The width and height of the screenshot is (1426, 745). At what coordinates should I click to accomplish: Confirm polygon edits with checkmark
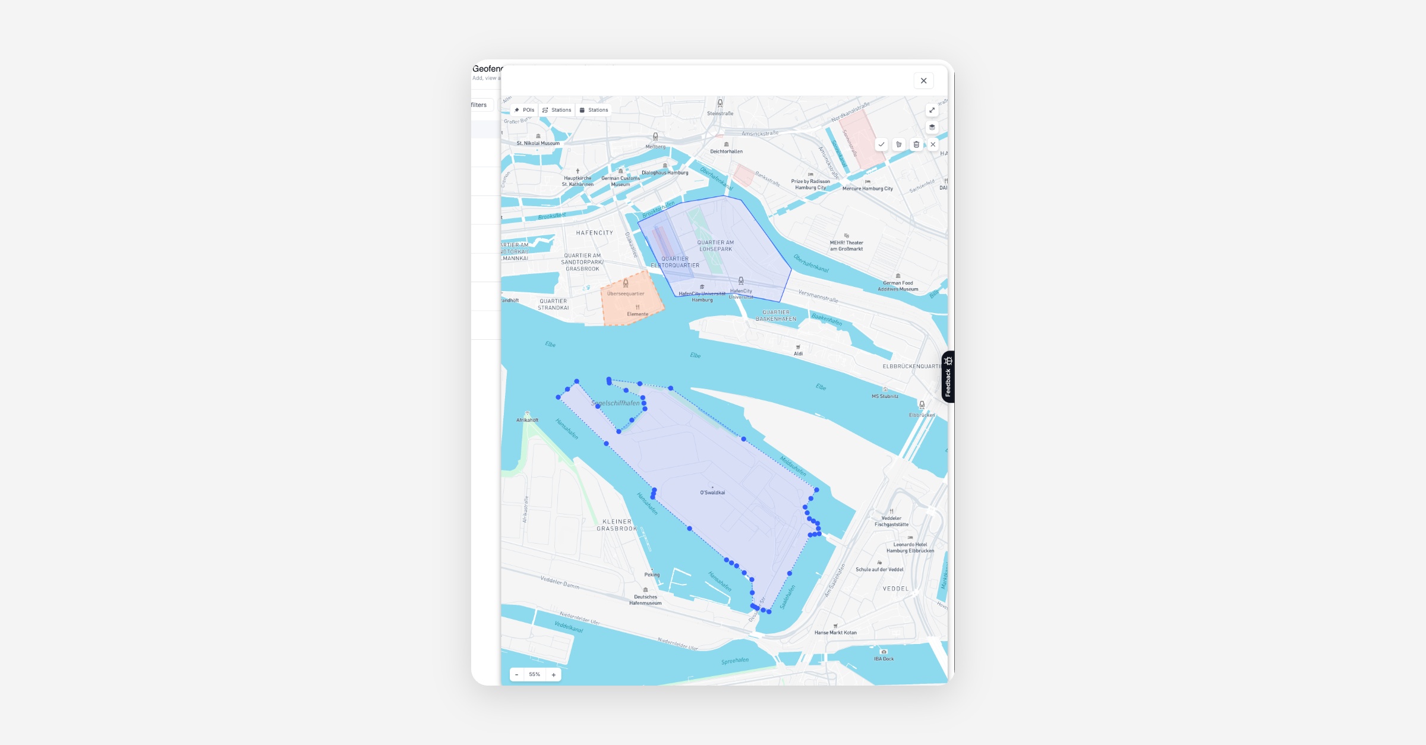tap(881, 144)
